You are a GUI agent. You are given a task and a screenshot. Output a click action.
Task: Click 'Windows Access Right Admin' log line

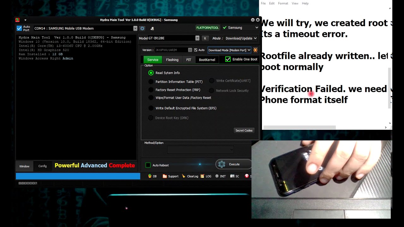46,58
